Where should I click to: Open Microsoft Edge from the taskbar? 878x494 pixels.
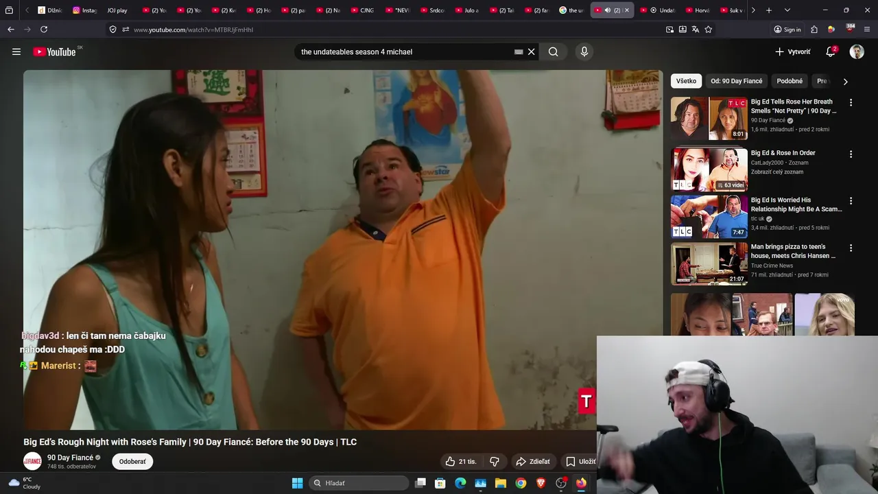tap(460, 483)
